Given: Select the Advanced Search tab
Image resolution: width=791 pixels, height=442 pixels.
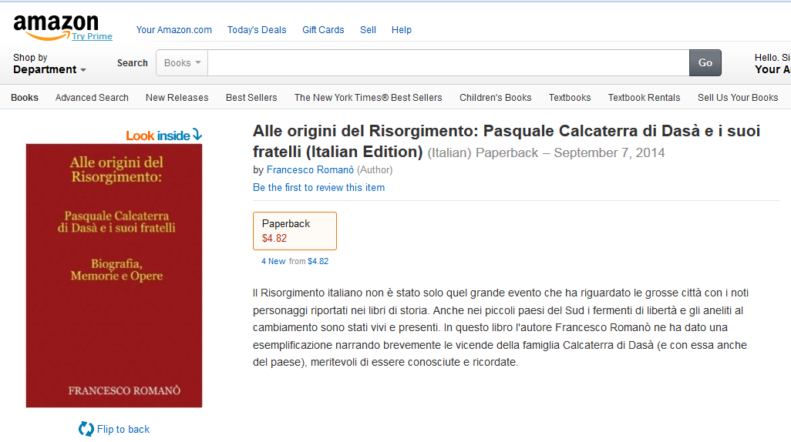Looking at the screenshot, I should [x=92, y=98].
